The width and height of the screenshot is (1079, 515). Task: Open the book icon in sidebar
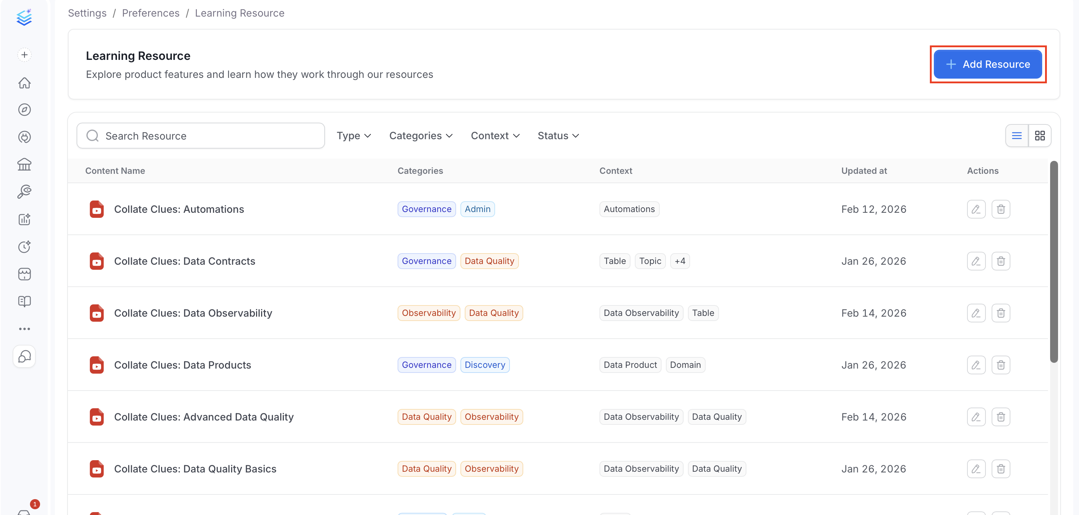coord(24,301)
